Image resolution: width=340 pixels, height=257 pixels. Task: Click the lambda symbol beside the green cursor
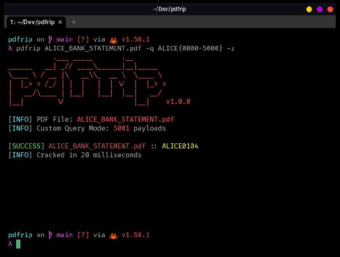(x=10, y=244)
